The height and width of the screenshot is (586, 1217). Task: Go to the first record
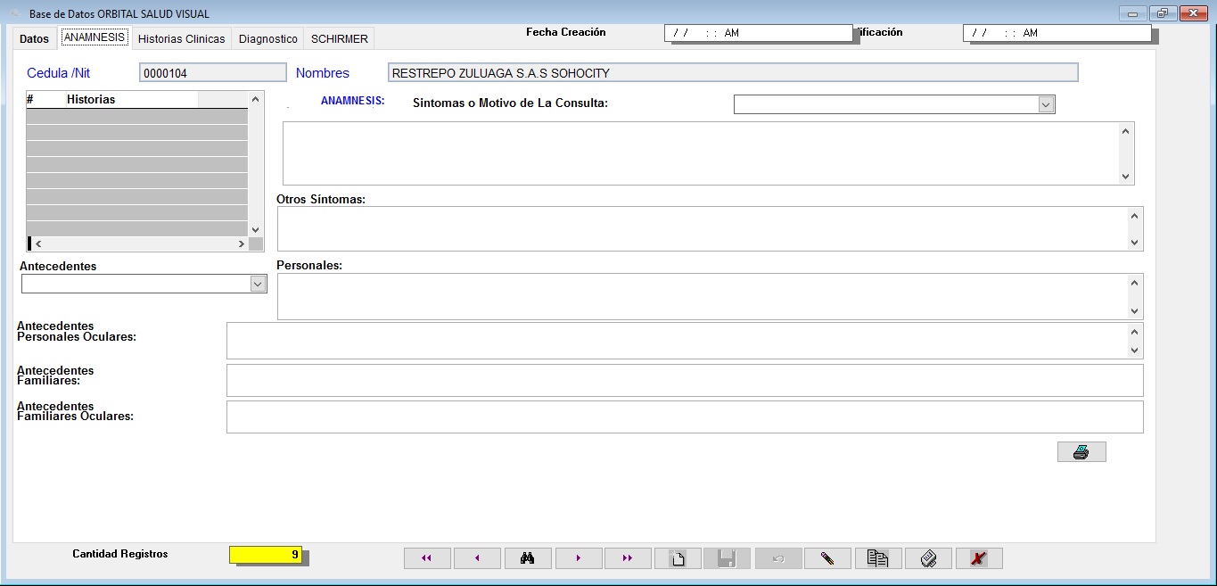tap(427, 558)
